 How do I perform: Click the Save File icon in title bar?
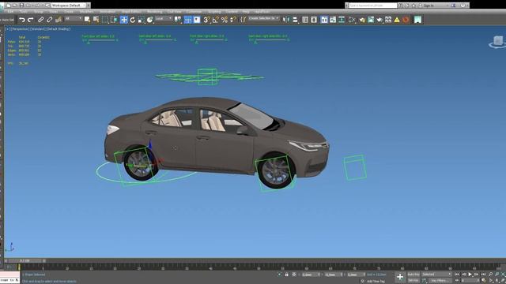coord(21,6)
